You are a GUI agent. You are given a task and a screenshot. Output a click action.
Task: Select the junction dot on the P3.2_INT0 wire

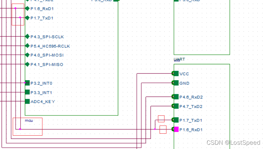point(25,83)
